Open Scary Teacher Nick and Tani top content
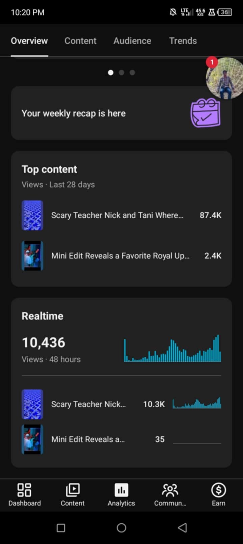This screenshot has height=544, width=243. (x=122, y=215)
